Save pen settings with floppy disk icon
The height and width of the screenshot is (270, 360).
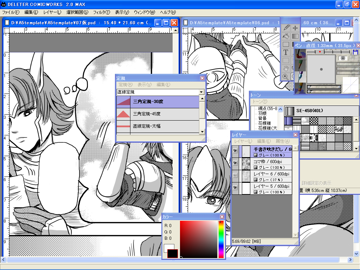click(355, 52)
